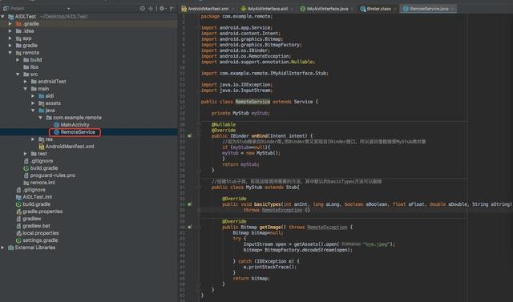
Task: Open build.gradle in the remote module
Action: pos(41,168)
